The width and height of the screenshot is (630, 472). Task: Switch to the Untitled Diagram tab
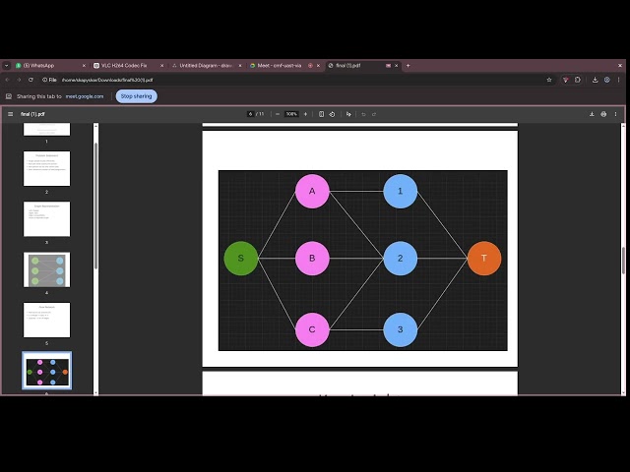pos(207,66)
